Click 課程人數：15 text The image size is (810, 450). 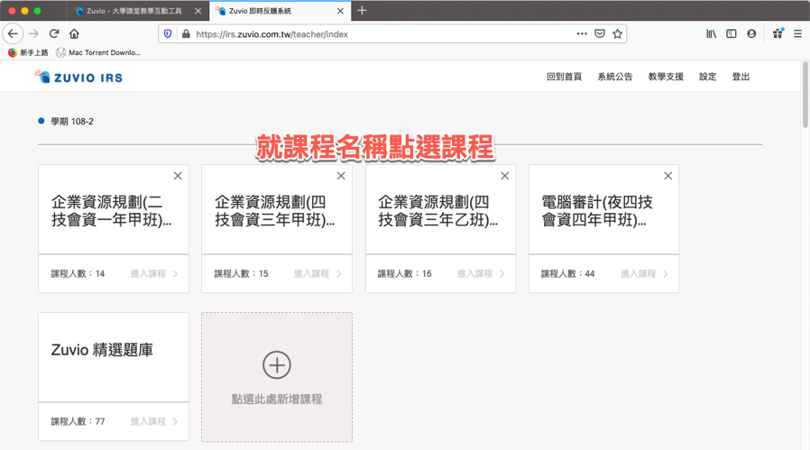(241, 274)
